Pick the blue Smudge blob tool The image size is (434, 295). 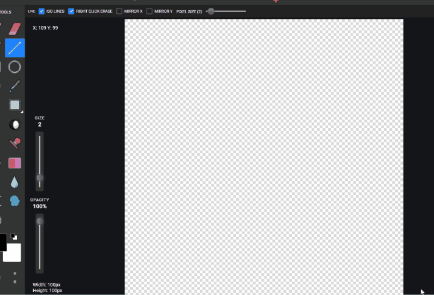tap(14, 201)
